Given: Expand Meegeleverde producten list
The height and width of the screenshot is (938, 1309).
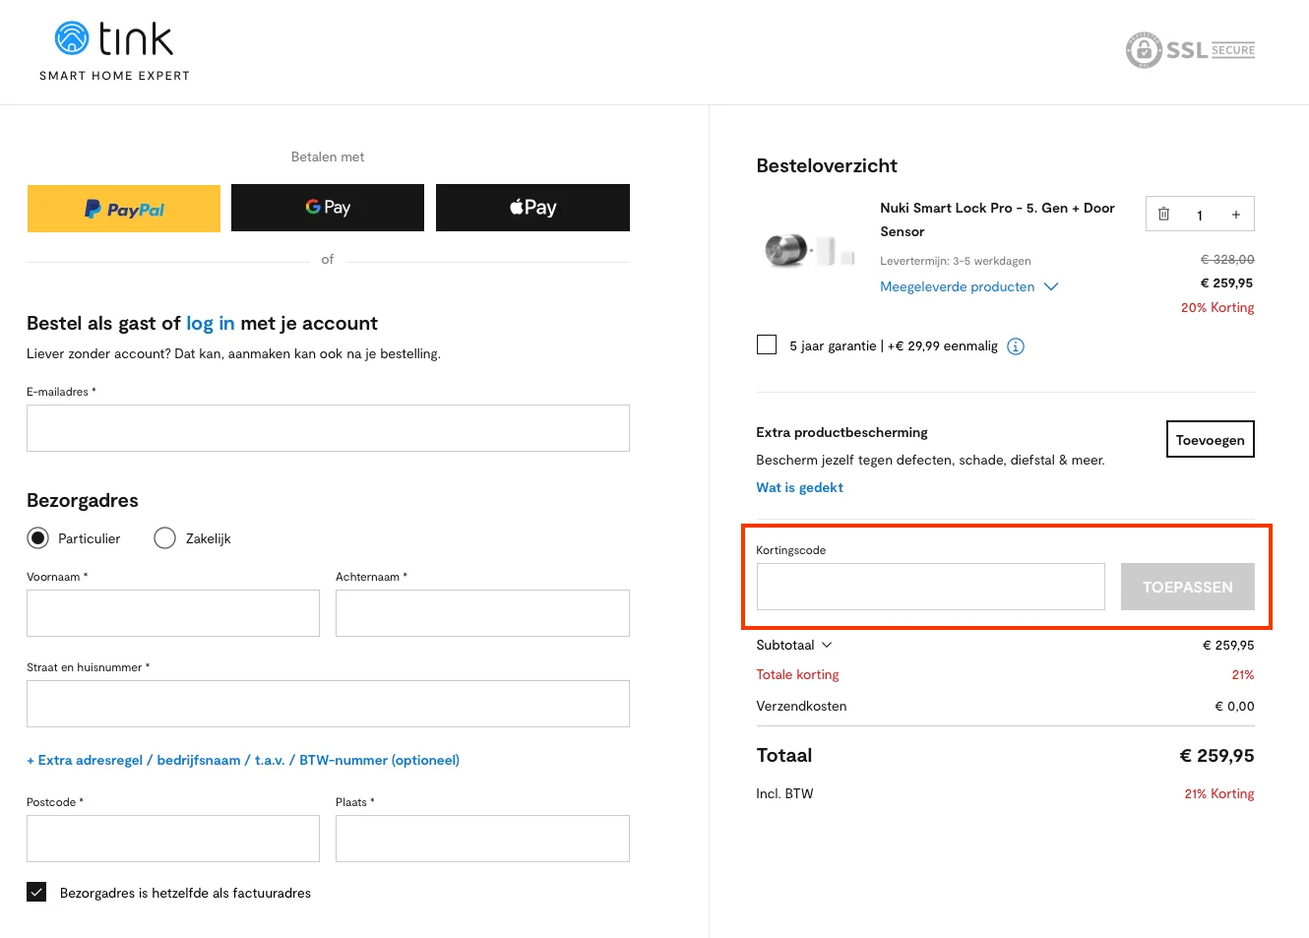Looking at the screenshot, I should click(968, 286).
